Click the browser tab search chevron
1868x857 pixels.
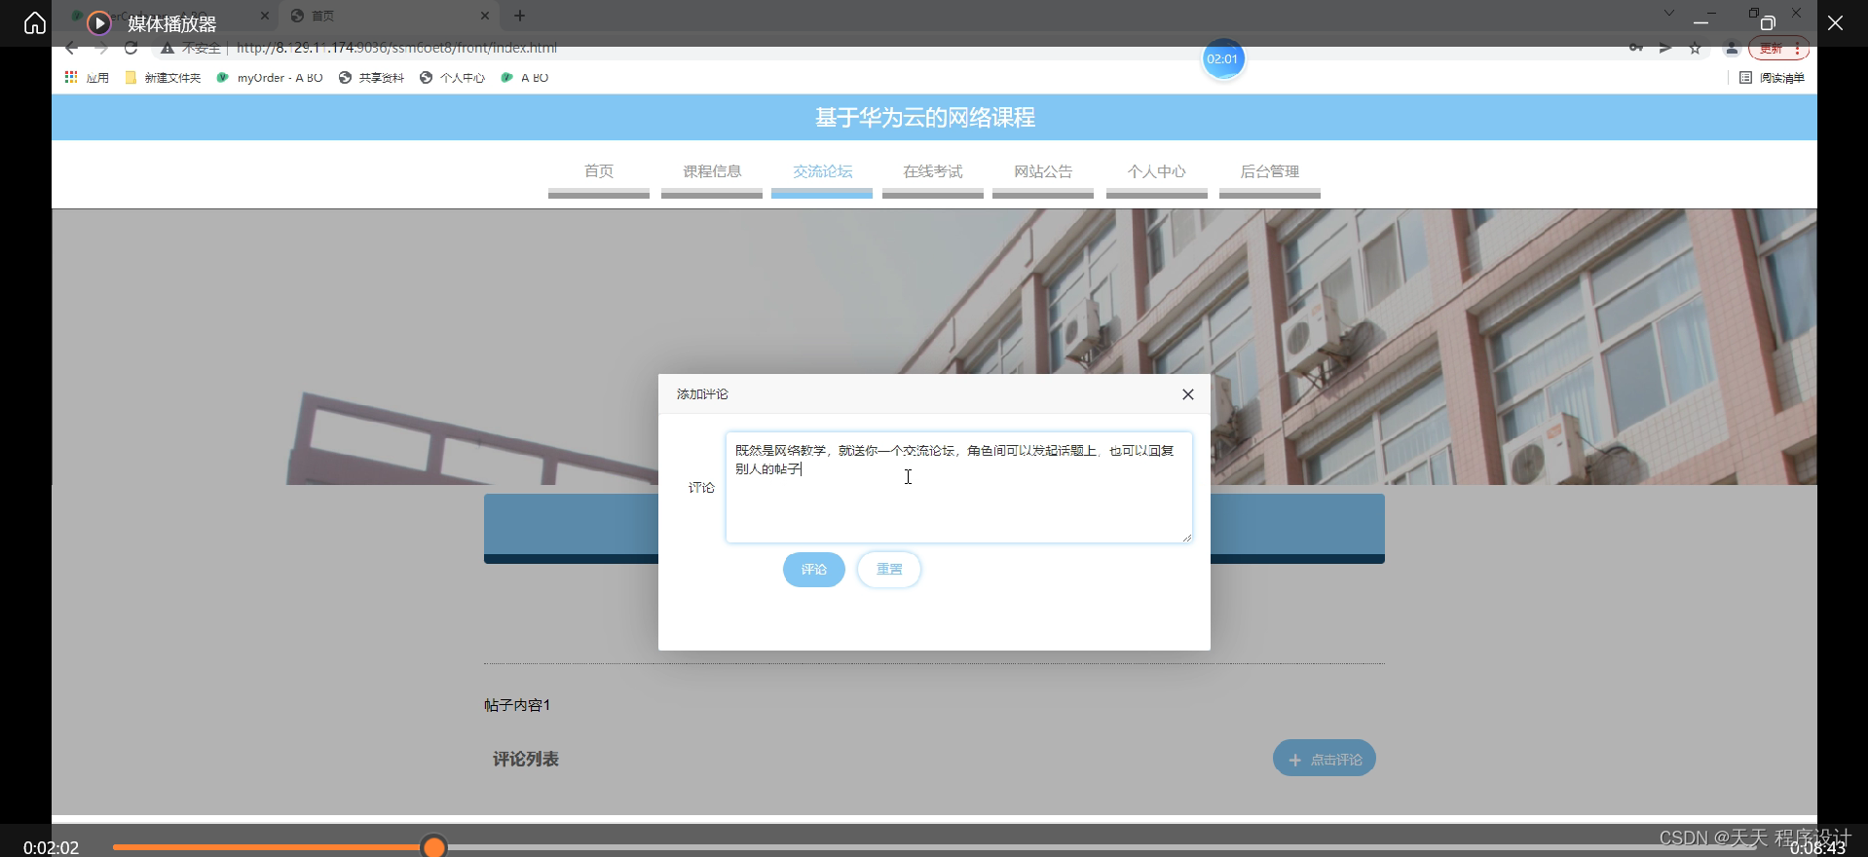[x=1669, y=14]
